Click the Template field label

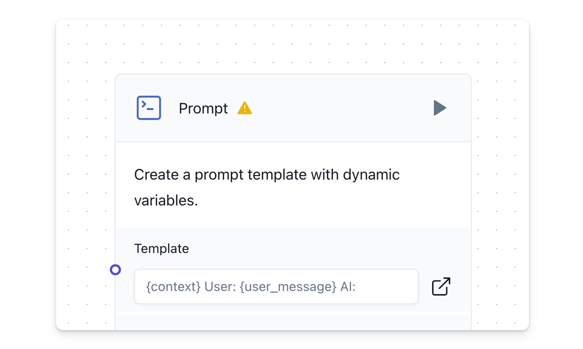pos(161,248)
